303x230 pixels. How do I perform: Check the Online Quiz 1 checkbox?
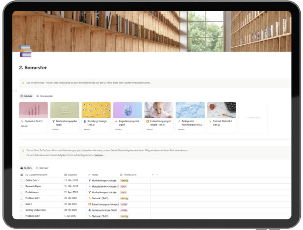(x=22, y=180)
